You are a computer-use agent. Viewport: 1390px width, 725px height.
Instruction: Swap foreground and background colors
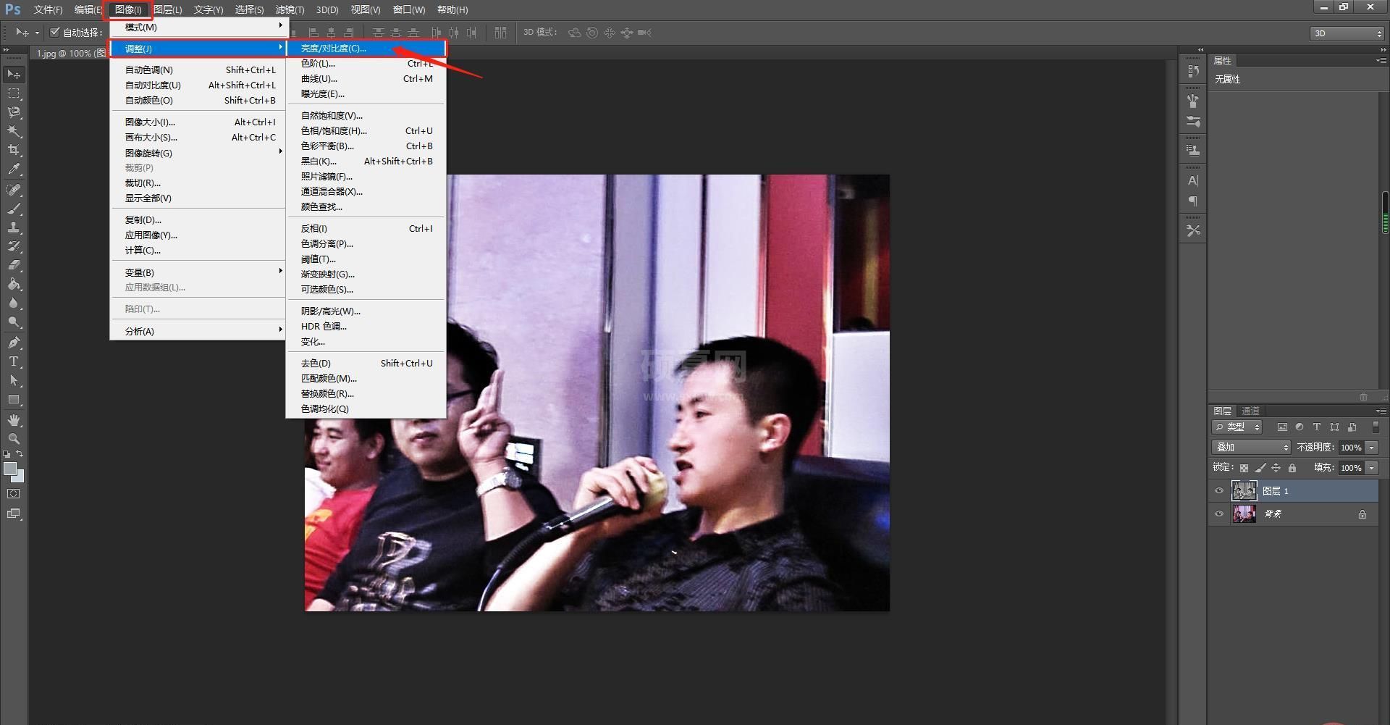tap(20, 454)
